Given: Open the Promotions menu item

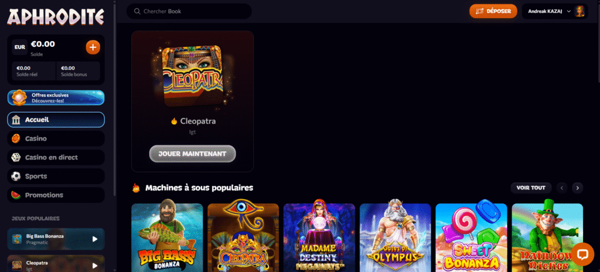Looking at the screenshot, I should pos(56,195).
